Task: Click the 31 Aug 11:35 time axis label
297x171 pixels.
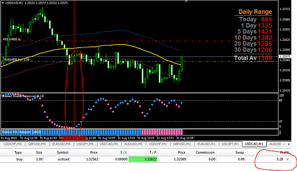Action: click(x=29, y=138)
